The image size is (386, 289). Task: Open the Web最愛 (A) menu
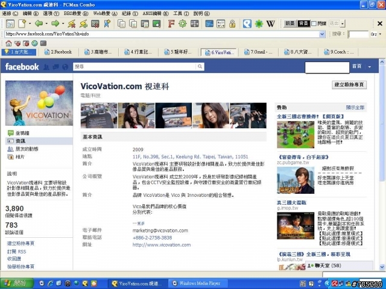pyautogui.click(x=105, y=13)
